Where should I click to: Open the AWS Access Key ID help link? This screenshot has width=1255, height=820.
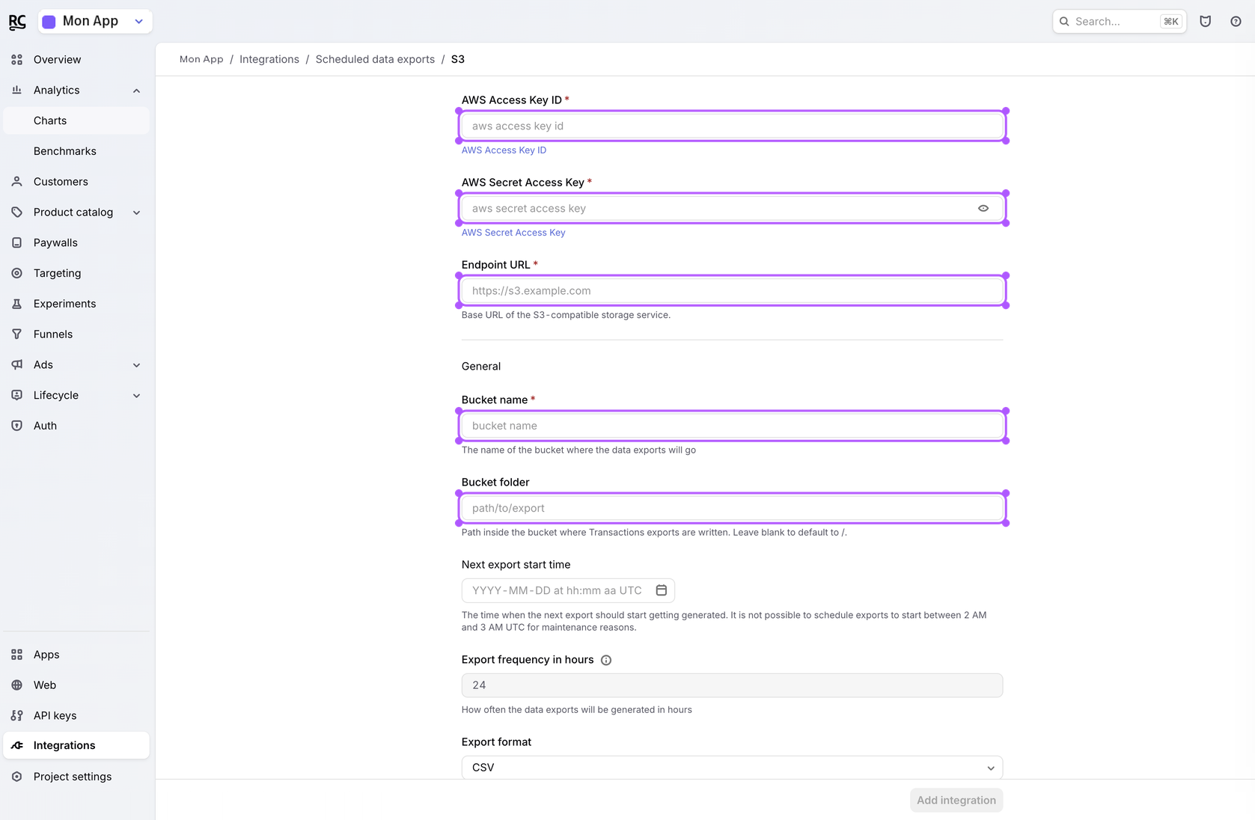pos(504,150)
